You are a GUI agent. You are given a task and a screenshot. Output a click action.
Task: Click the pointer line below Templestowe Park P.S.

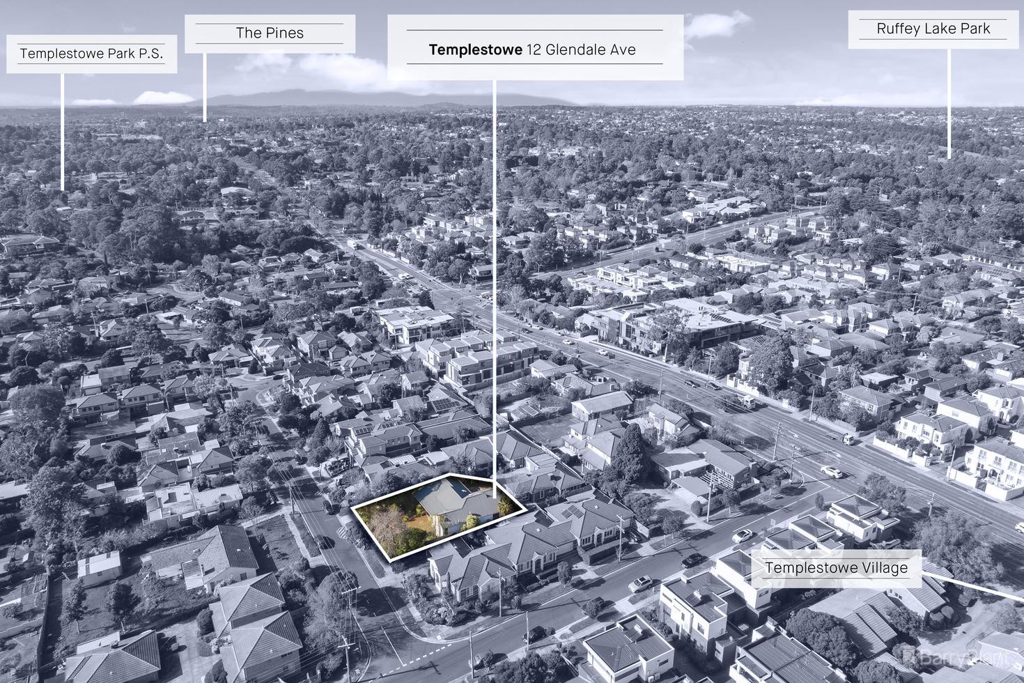pyautogui.click(x=63, y=131)
